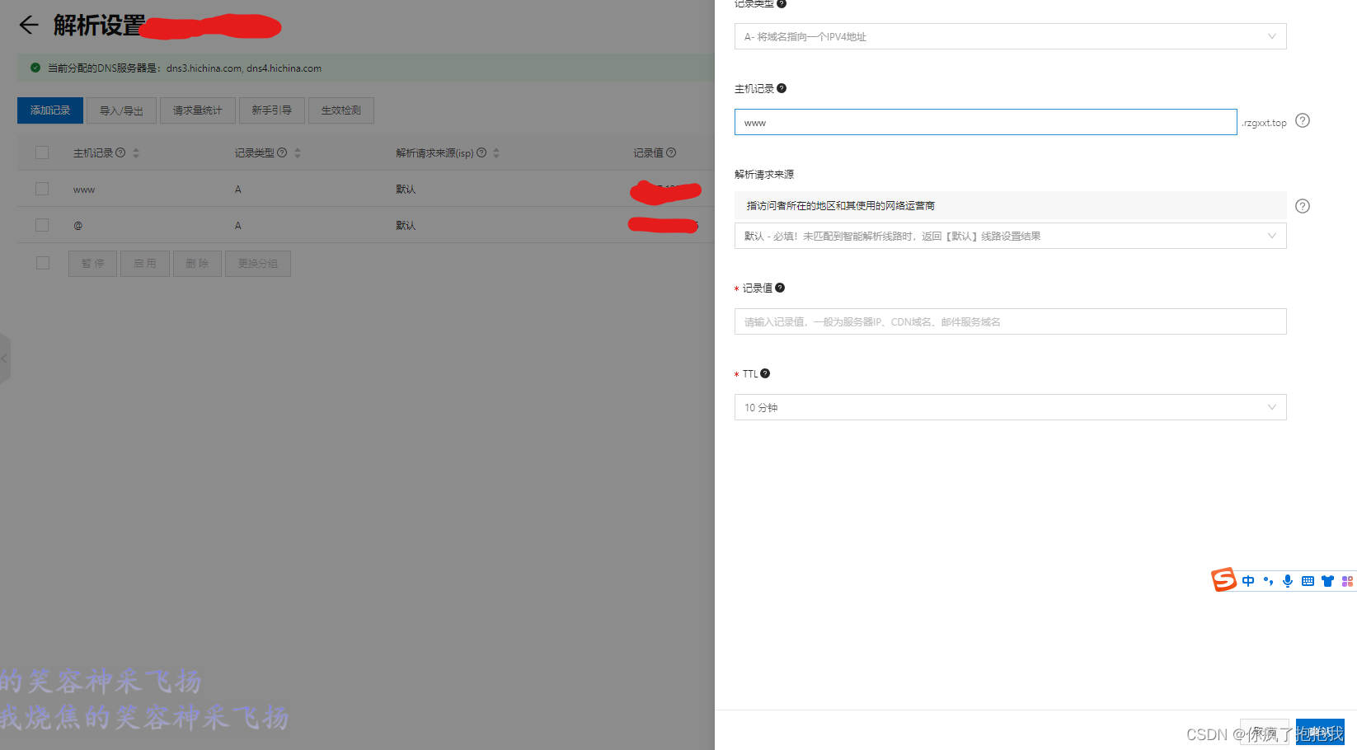Sort the table by 主机记录 column arrows
Image resolution: width=1357 pixels, height=750 pixels.
[x=136, y=152]
